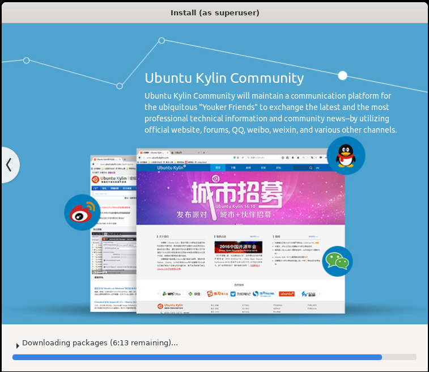Expand the download details triangle
This screenshot has height=372, width=429.
(x=18, y=346)
